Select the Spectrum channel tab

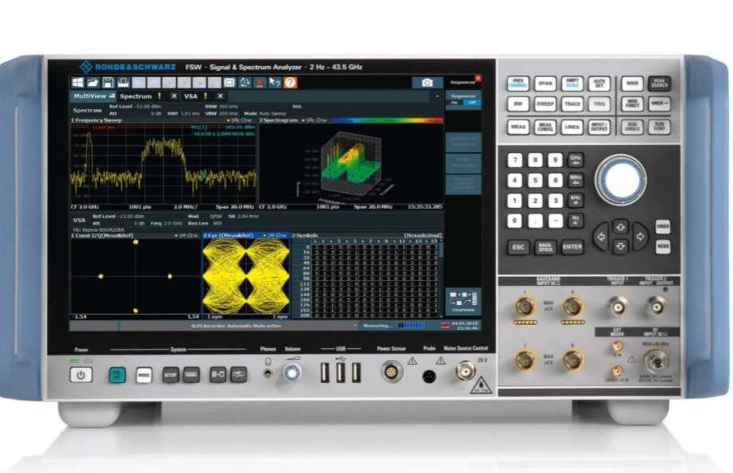(x=136, y=96)
